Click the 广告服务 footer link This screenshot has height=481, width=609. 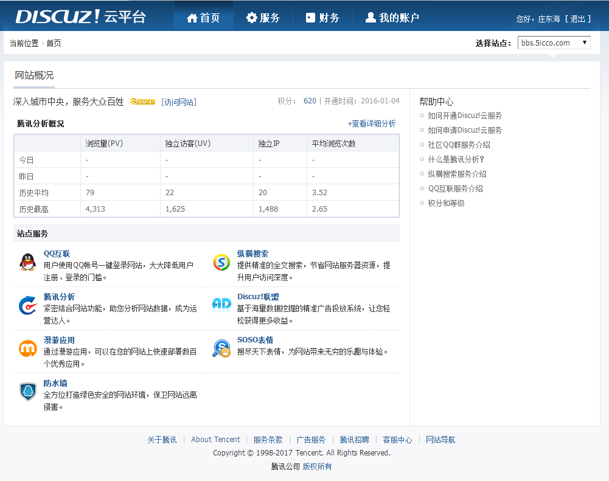pos(311,440)
